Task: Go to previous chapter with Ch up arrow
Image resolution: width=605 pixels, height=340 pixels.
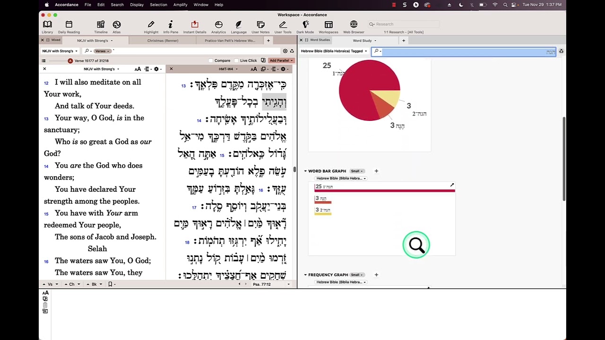Action: pyautogui.click(x=66, y=284)
